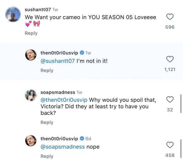Click the @then0t0ri0usvip mention in soapsmadness's comment

pyautogui.click(x=64, y=100)
